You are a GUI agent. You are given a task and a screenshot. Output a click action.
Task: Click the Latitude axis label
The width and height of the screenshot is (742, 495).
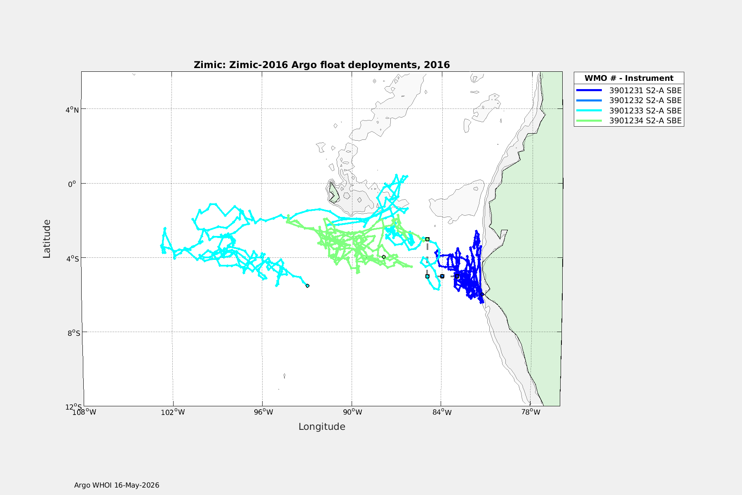coord(47,239)
